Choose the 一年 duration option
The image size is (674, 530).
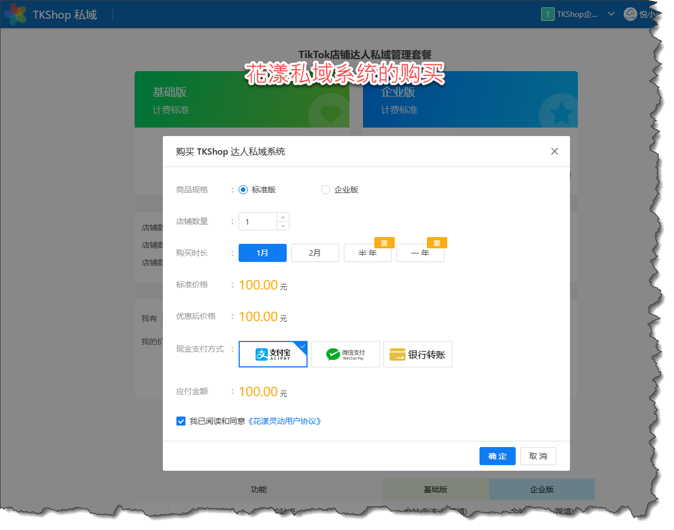(x=420, y=253)
